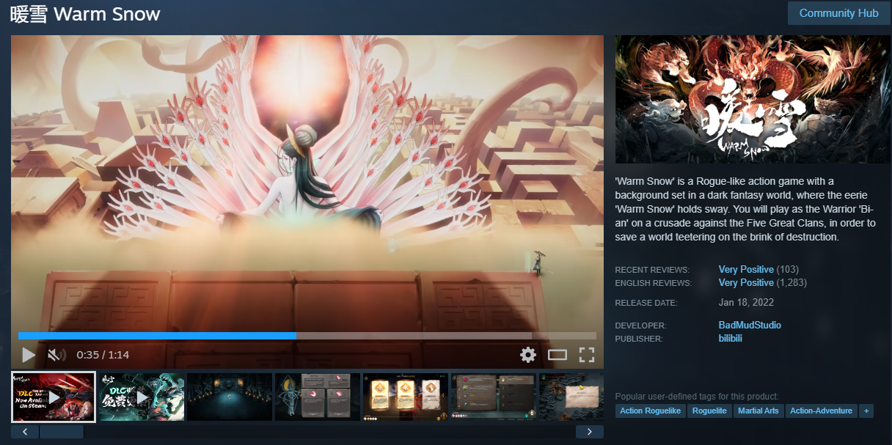Click the right arrow of thumbnail strip
The height and width of the screenshot is (445, 892).
point(590,432)
